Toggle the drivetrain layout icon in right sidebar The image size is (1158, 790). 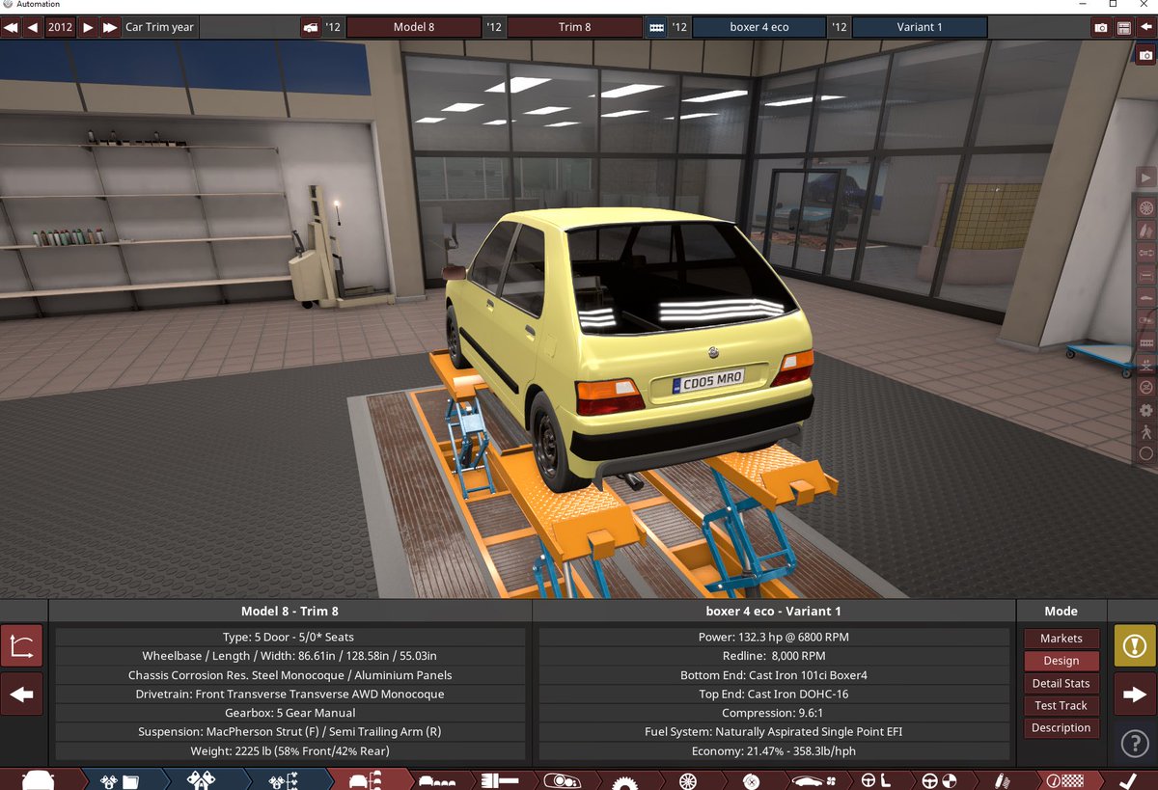click(x=1145, y=254)
